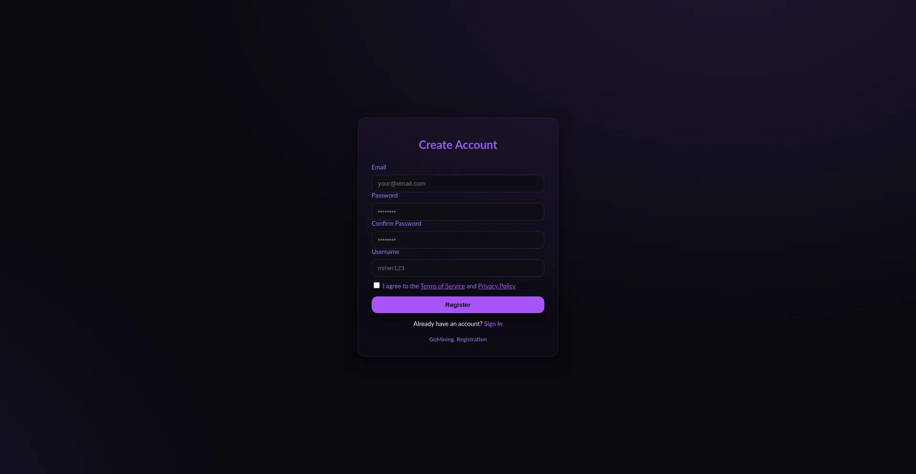916x474 pixels.
Task: Click the Create Account heading
Action: coord(458,145)
